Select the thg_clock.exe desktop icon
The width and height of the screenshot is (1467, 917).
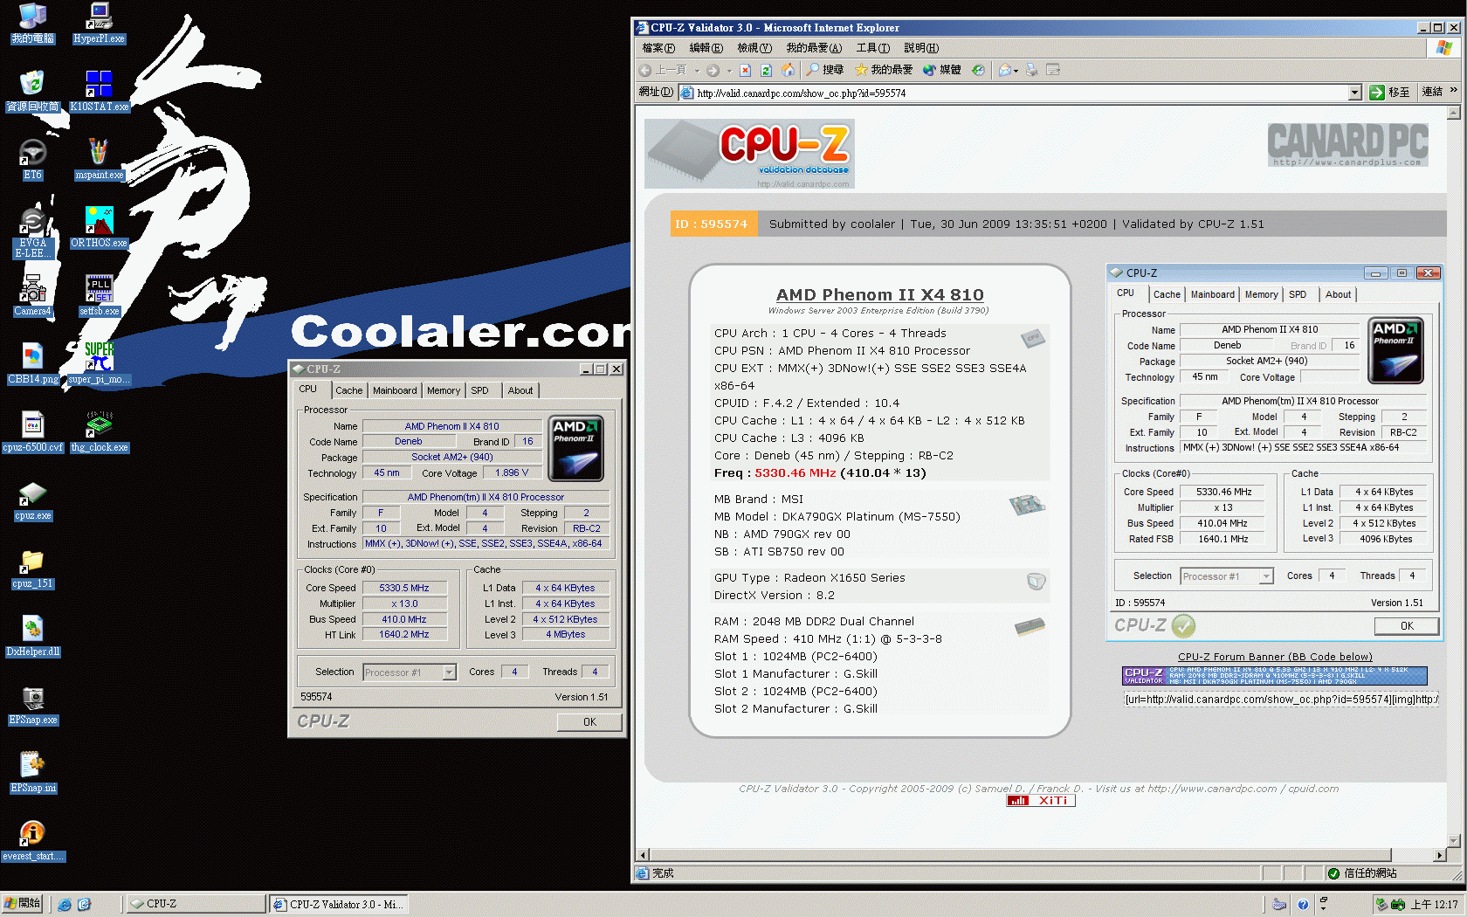pyautogui.click(x=99, y=431)
